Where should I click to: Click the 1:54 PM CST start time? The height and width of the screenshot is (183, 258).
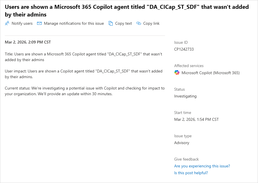coord(196,119)
